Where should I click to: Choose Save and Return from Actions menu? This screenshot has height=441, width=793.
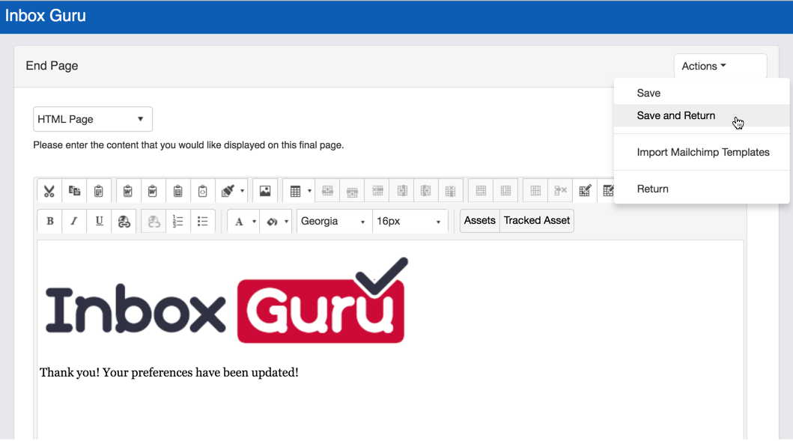tap(676, 115)
